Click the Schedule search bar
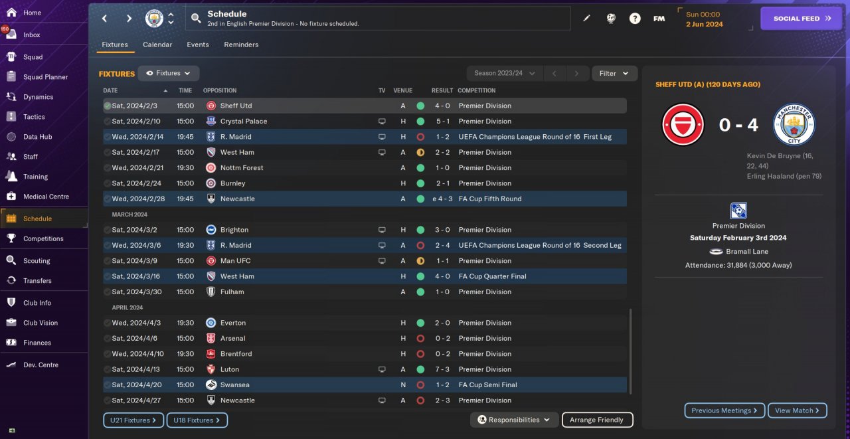The height and width of the screenshot is (439, 850). (378, 19)
